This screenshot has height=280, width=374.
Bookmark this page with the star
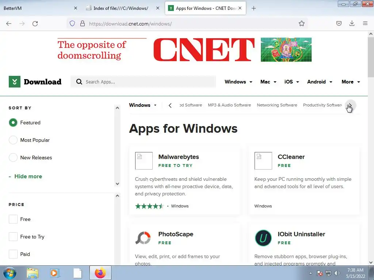click(x=301, y=23)
